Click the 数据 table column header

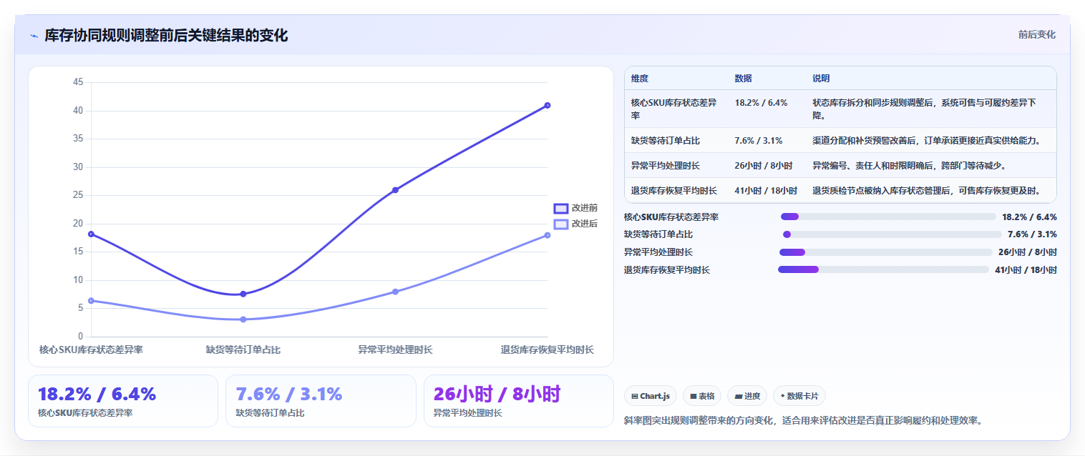pos(743,79)
